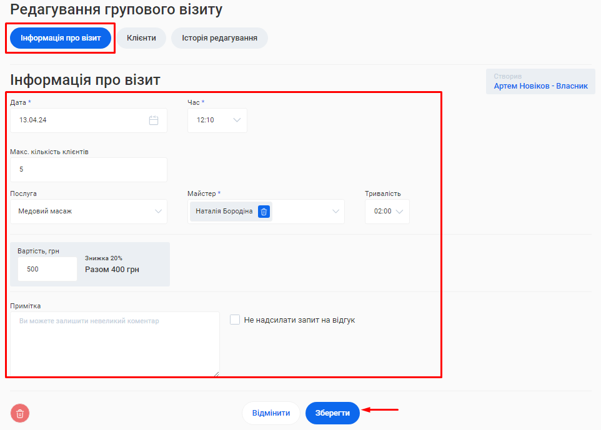601x430 pixels.
Task: Click the red delete visit trash icon
Action: click(x=20, y=413)
